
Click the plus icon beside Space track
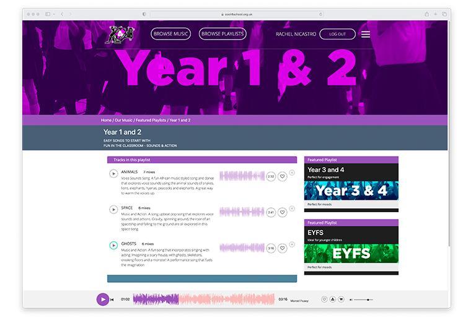coord(292,208)
